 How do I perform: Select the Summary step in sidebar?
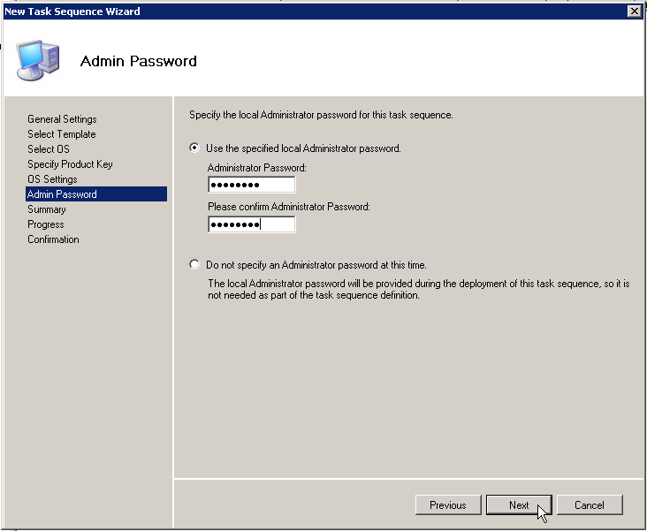(x=46, y=209)
